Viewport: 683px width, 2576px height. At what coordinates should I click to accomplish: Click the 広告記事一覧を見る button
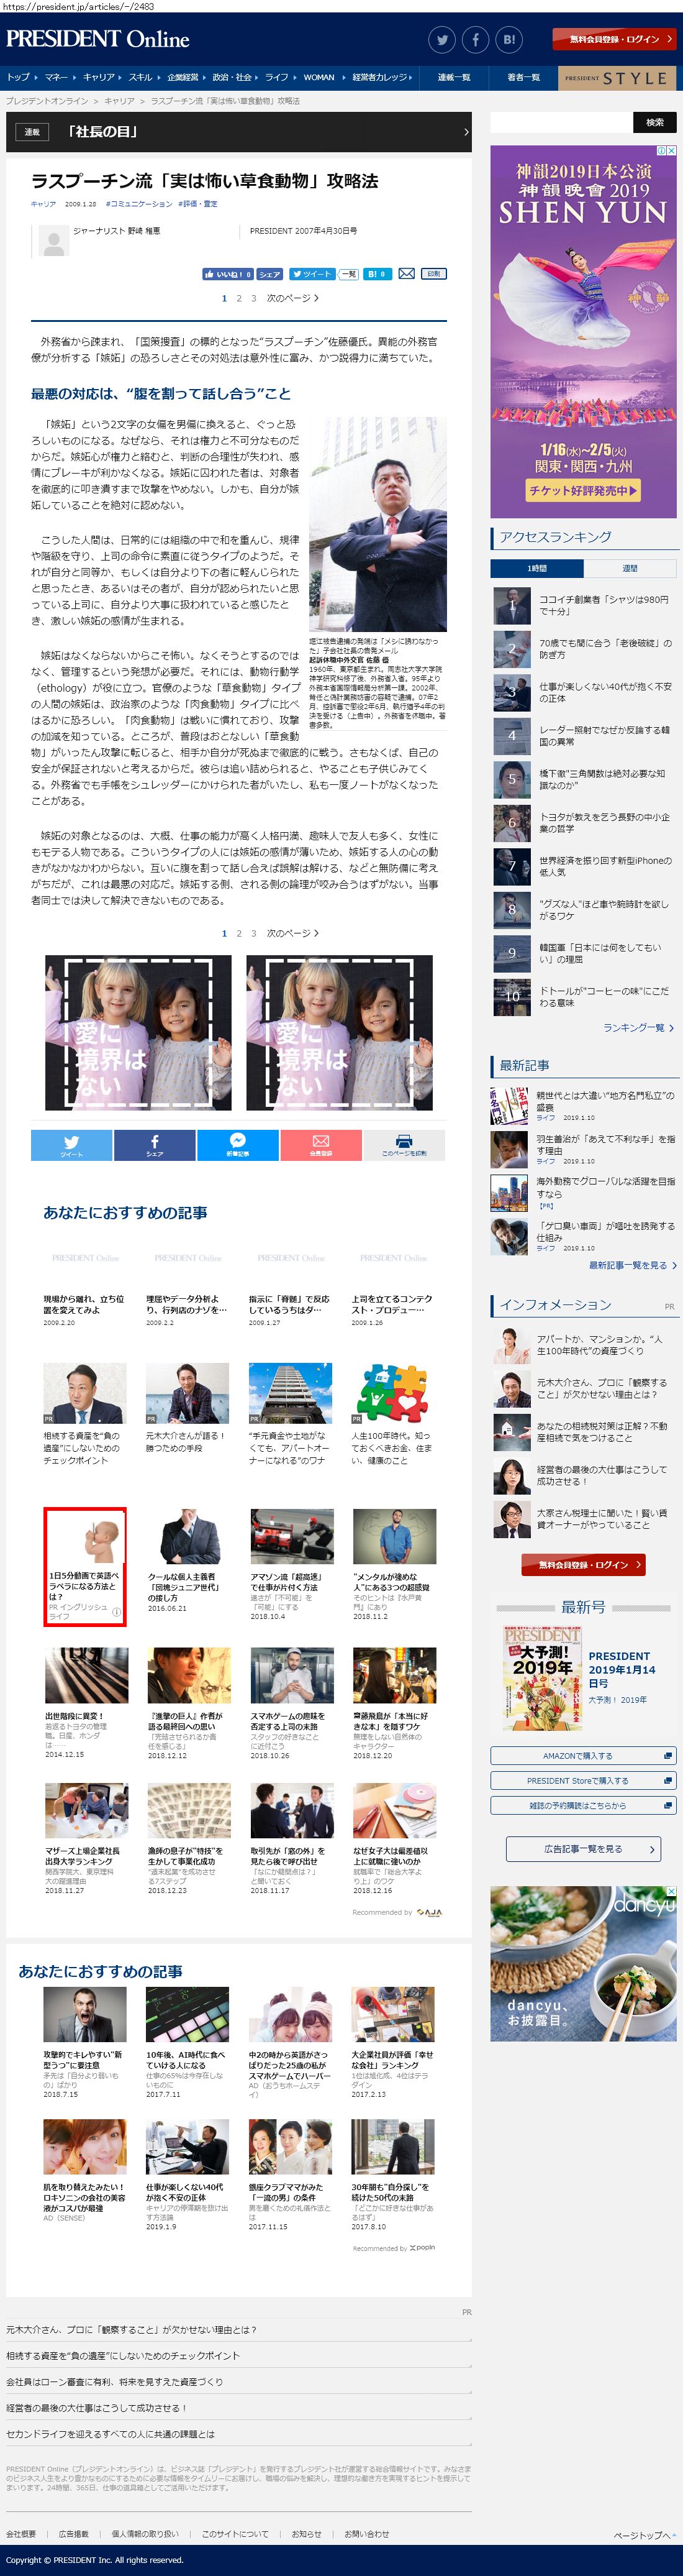coord(583,1849)
